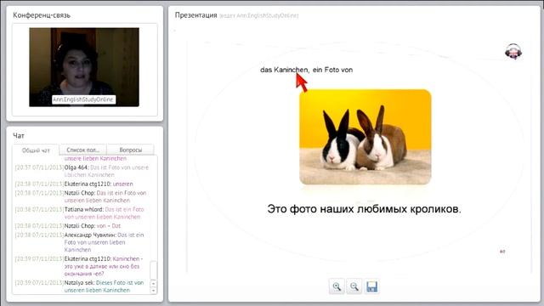Click the Презентация panel title
The width and height of the screenshot is (544, 306).
click(195, 15)
